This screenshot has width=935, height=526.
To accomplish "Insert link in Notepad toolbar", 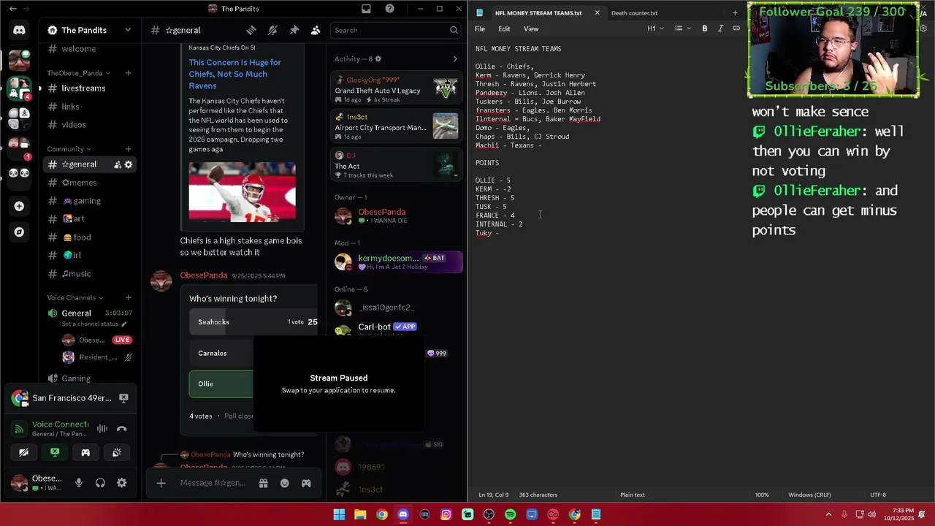I will [736, 28].
